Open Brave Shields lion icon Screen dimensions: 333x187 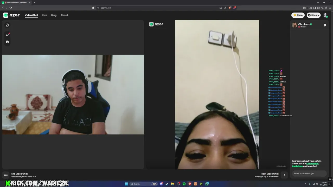(x=230, y=8)
